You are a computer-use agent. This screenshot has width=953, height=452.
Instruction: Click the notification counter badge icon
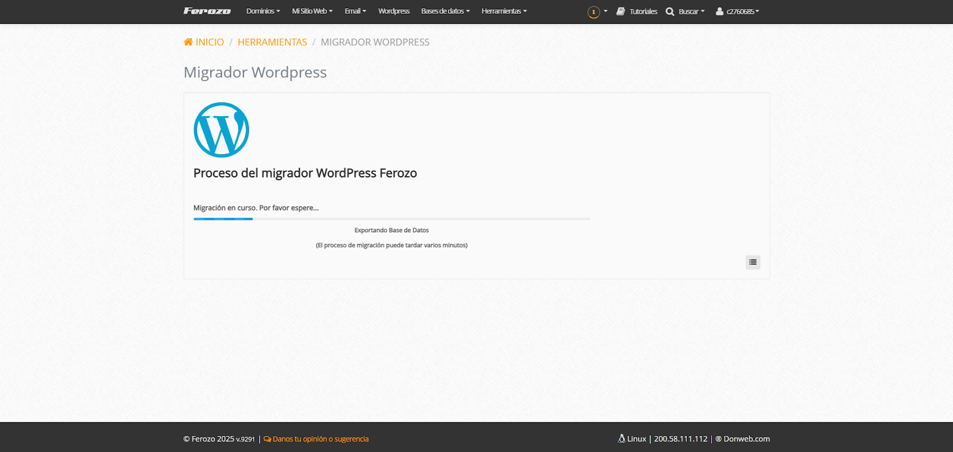(x=593, y=12)
